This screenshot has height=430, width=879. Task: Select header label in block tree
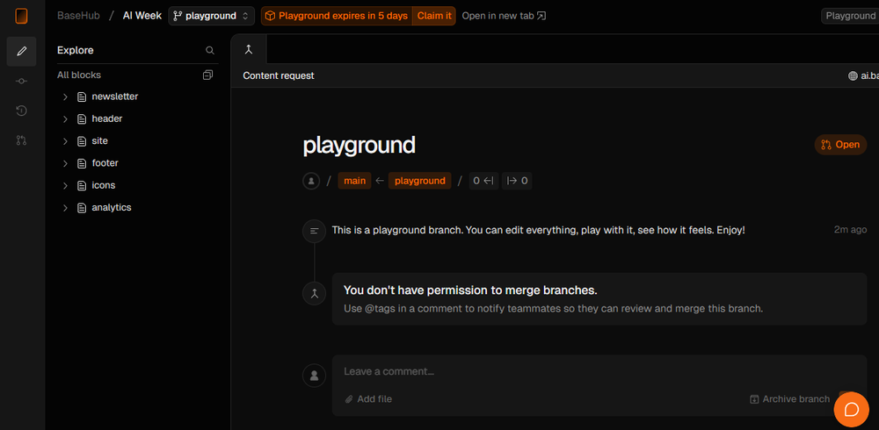[x=107, y=118]
